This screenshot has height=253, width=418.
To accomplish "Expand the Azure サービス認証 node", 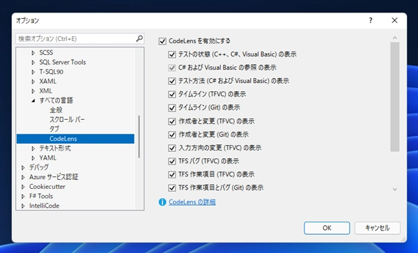I will [23, 177].
